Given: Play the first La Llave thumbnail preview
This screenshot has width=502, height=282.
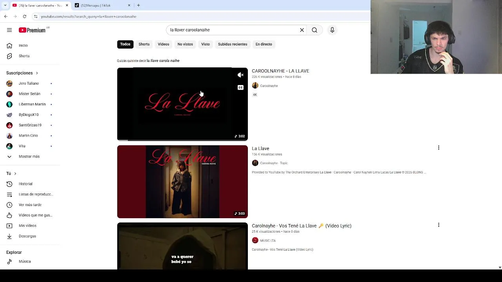Looking at the screenshot, I should 182,104.
